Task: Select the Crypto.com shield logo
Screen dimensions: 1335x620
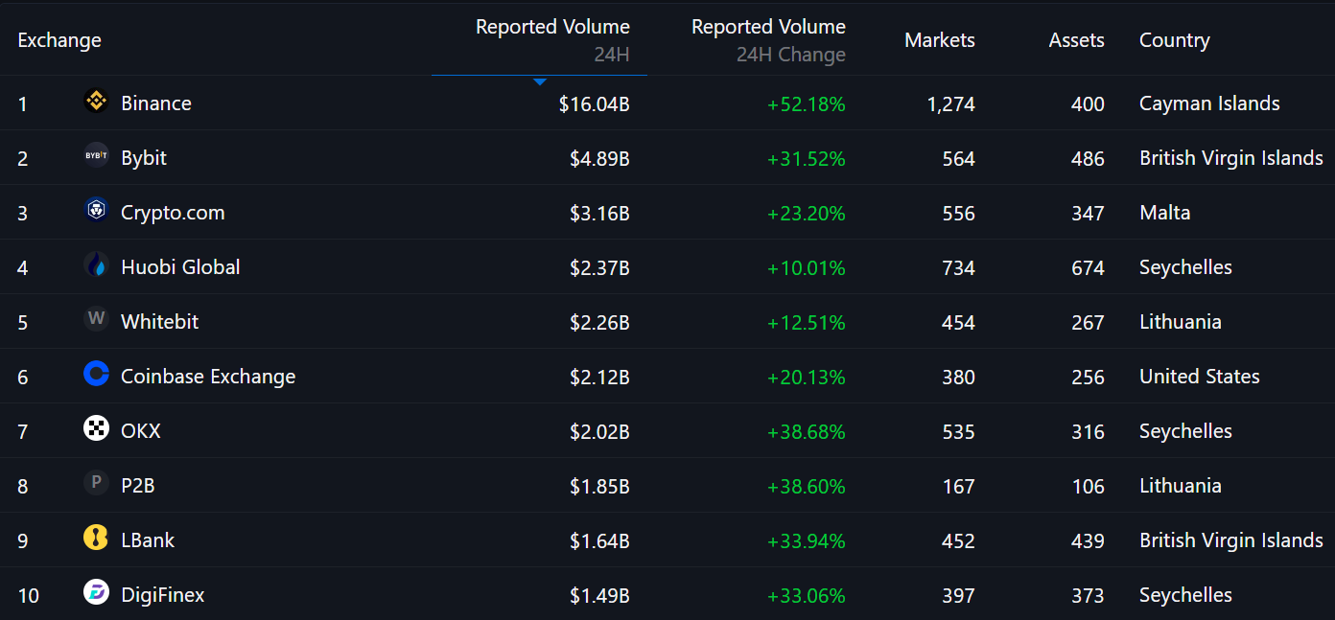Action: click(96, 212)
